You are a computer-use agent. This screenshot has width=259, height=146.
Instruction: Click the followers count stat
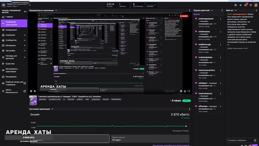[138, 5]
